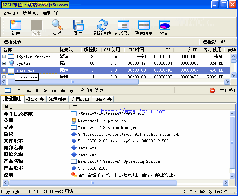238x196 pixels.
Task: Click the 值 column header
Action: 153,107
